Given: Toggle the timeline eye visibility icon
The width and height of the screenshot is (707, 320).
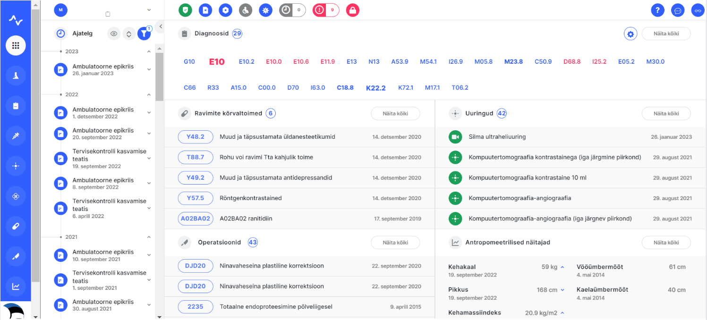Looking at the screenshot, I should coord(113,34).
